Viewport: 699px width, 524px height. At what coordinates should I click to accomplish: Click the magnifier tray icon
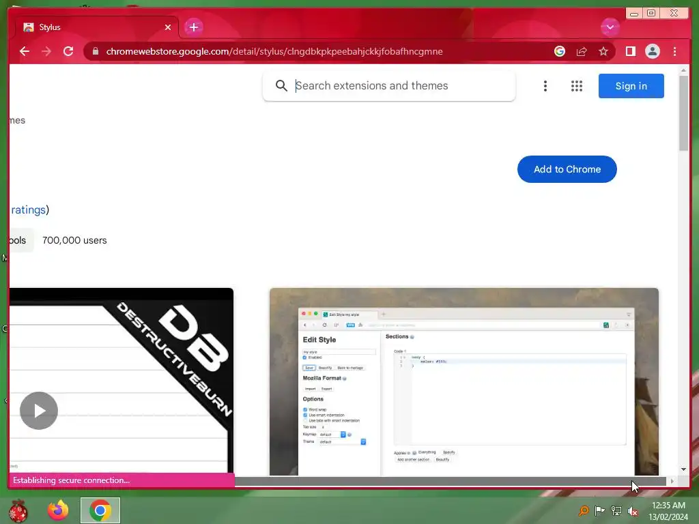[x=584, y=510]
